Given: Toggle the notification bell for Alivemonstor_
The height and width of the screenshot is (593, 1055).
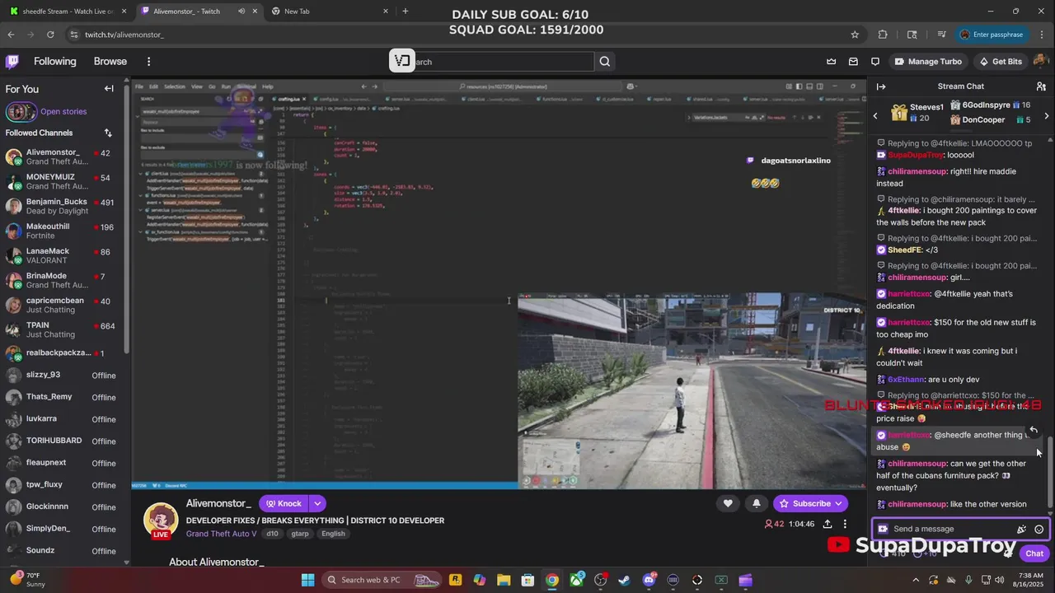Looking at the screenshot, I should [756, 503].
